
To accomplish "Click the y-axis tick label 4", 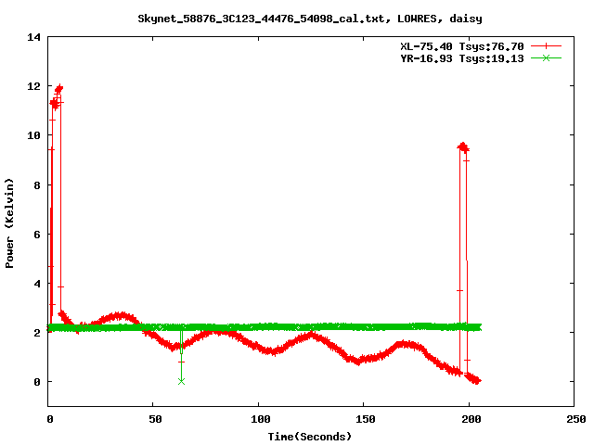I will (37, 283).
